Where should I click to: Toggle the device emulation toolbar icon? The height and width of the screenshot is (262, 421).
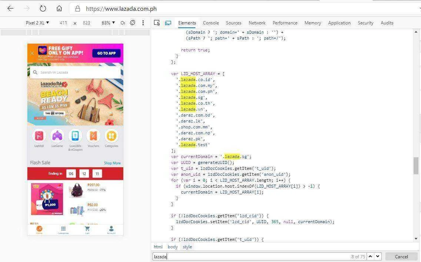[x=168, y=23]
